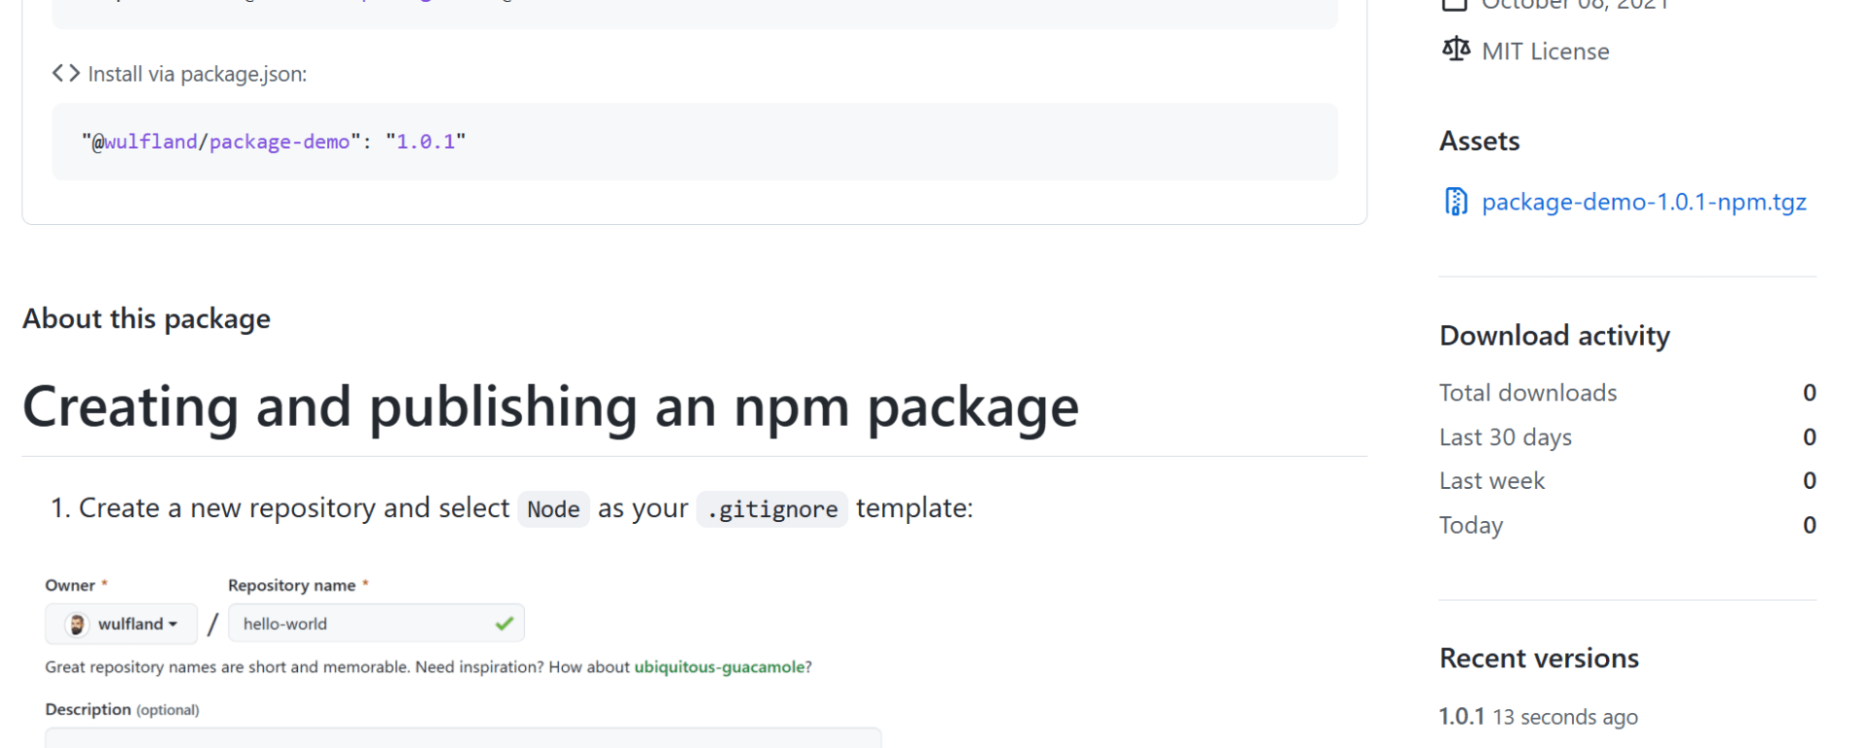Open version 1.0.1 under Recent versions

pyautogui.click(x=1461, y=717)
